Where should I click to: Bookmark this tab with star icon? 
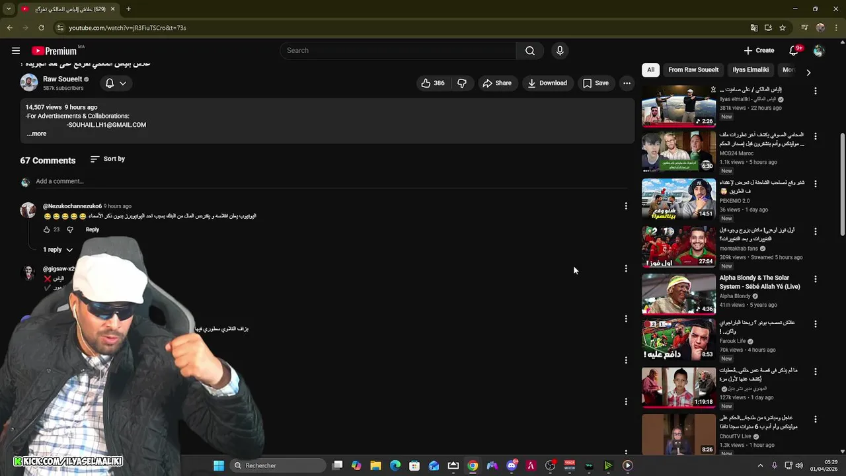pos(783,28)
